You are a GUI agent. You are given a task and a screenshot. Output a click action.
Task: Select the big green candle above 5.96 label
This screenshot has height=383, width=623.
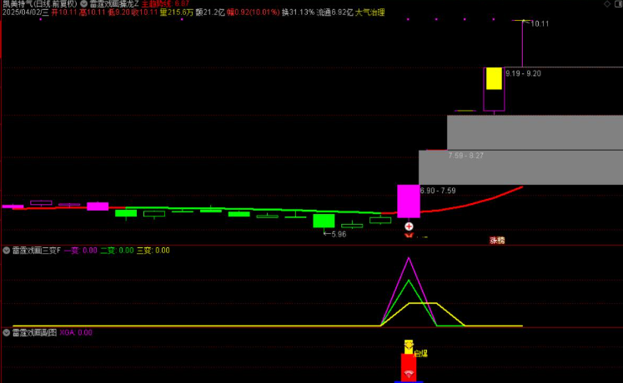(x=324, y=220)
